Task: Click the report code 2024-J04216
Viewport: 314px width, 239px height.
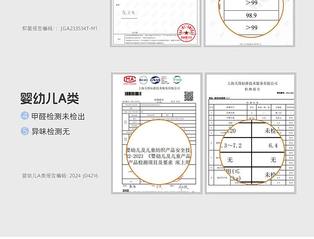Action: 83,176
